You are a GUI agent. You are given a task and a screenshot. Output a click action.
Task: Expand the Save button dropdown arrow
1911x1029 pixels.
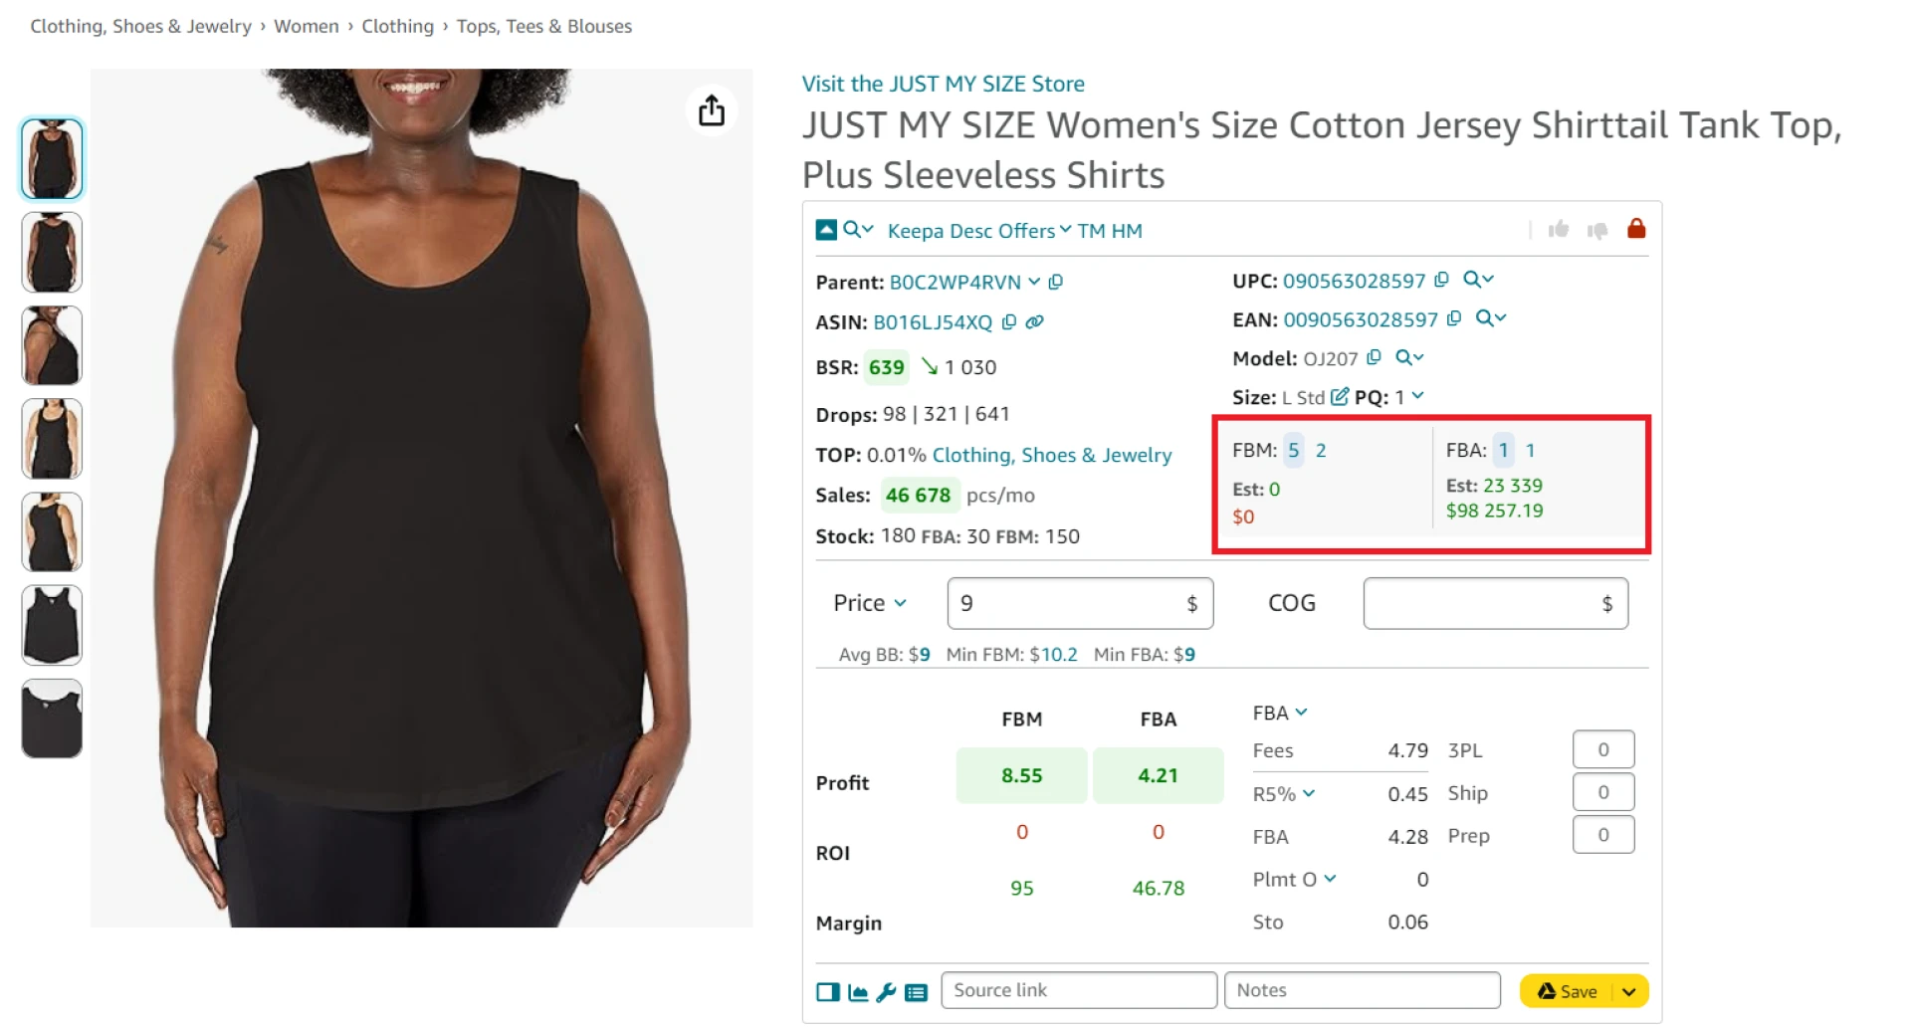[x=1629, y=991]
